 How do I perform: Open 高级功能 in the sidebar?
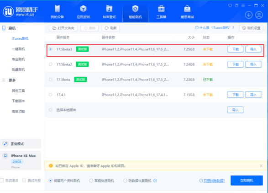point(18,111)
